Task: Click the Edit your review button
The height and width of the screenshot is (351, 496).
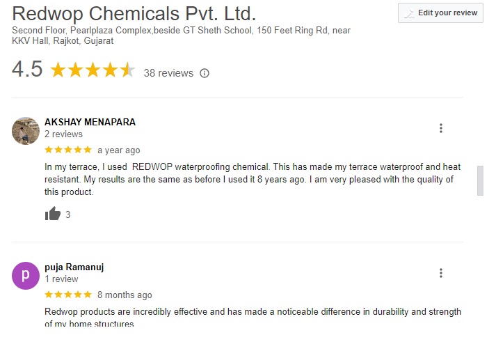Action: click(440, 13)
